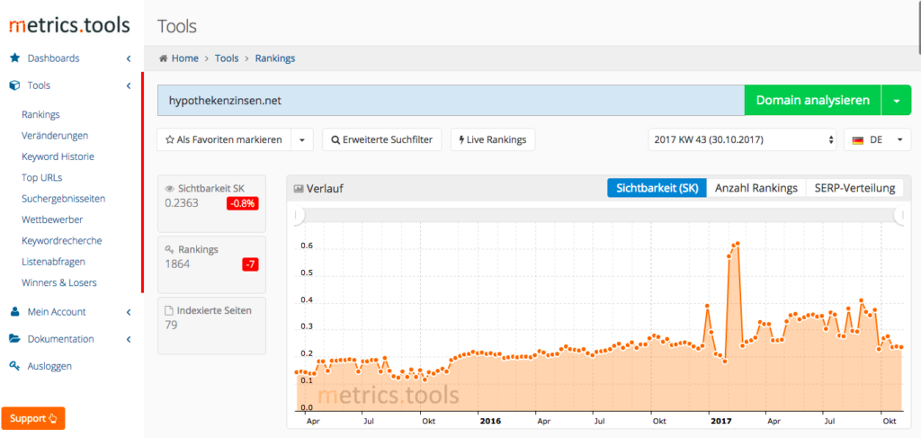This screenshot has height=438, width=921.
Task: Click the eye icon beside Sichtbarkeit SK
Action: [x=170, y=189]
